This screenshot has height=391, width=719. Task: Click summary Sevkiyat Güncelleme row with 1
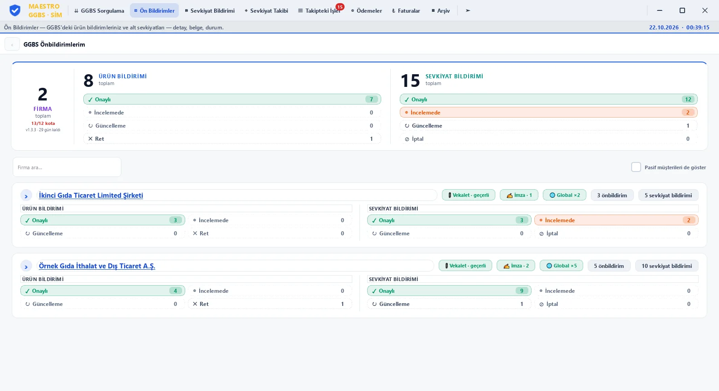pos(549,125)
